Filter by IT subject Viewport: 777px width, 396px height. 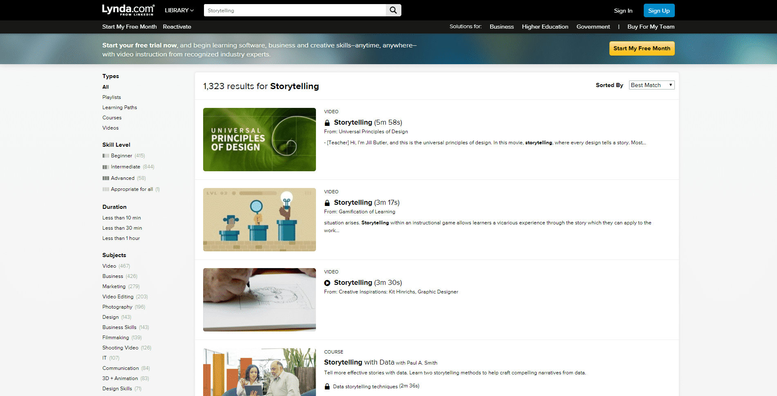coord(104,358)
